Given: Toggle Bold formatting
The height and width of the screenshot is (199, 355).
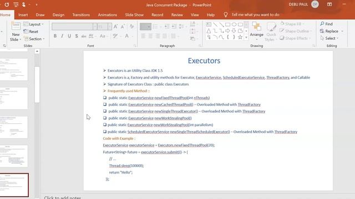Looking at the screenshot, I should pos(55,36).
